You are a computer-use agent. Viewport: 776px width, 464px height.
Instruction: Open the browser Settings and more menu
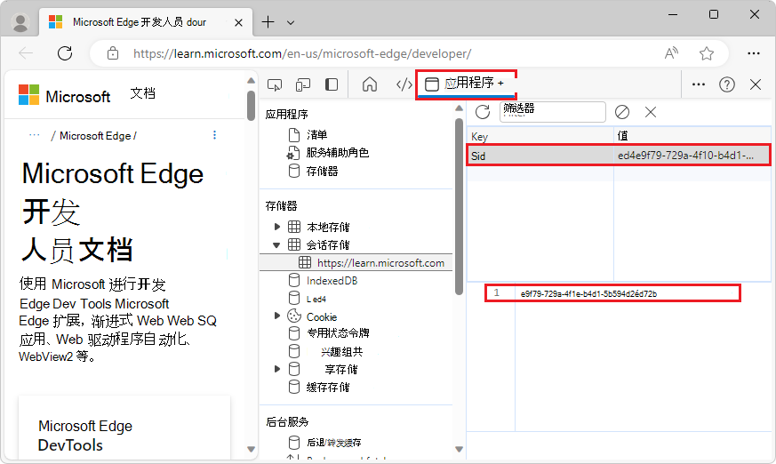pos(753,53)
